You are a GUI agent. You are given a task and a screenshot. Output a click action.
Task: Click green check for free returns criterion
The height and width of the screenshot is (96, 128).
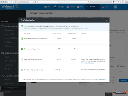(22, 38)
